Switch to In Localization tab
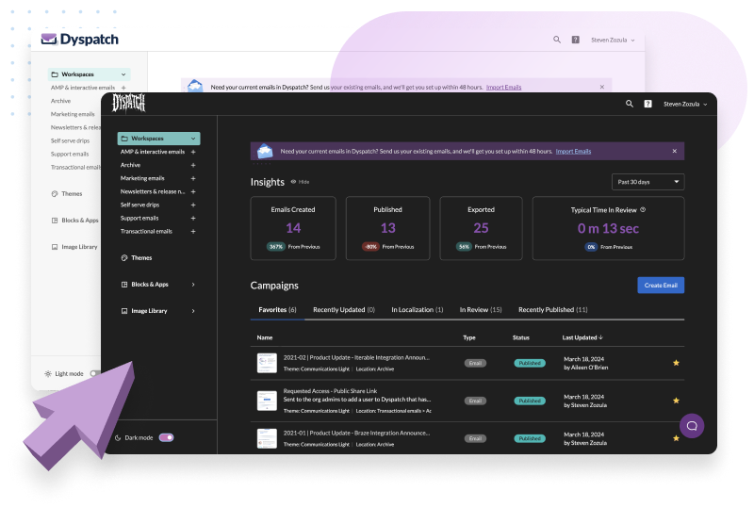This screenshot has height=508, width=754. [x=418, y=310]
